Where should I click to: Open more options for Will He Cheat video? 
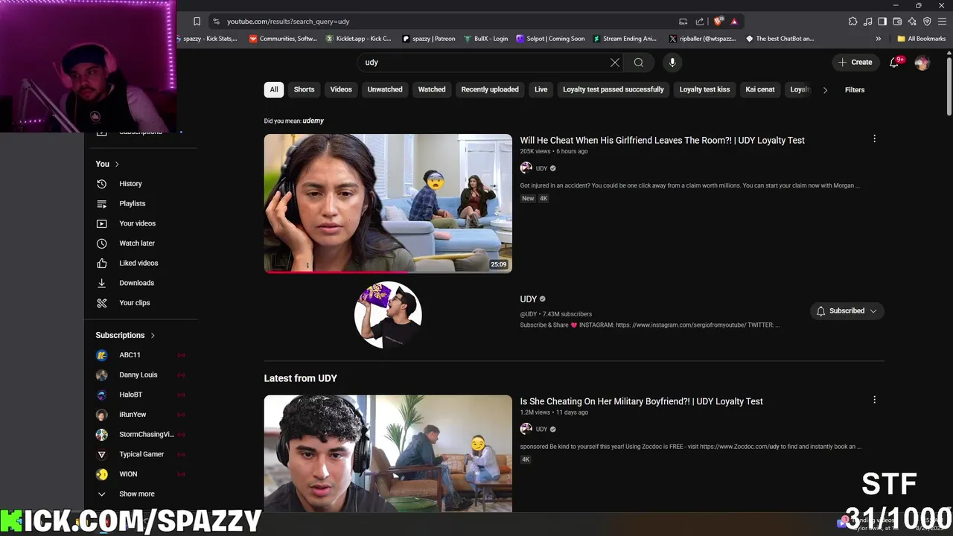[874, 138]
